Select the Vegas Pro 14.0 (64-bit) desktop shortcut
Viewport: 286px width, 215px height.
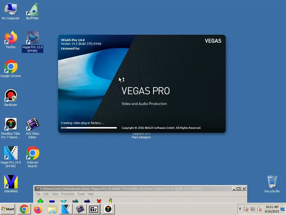(11, 157)
